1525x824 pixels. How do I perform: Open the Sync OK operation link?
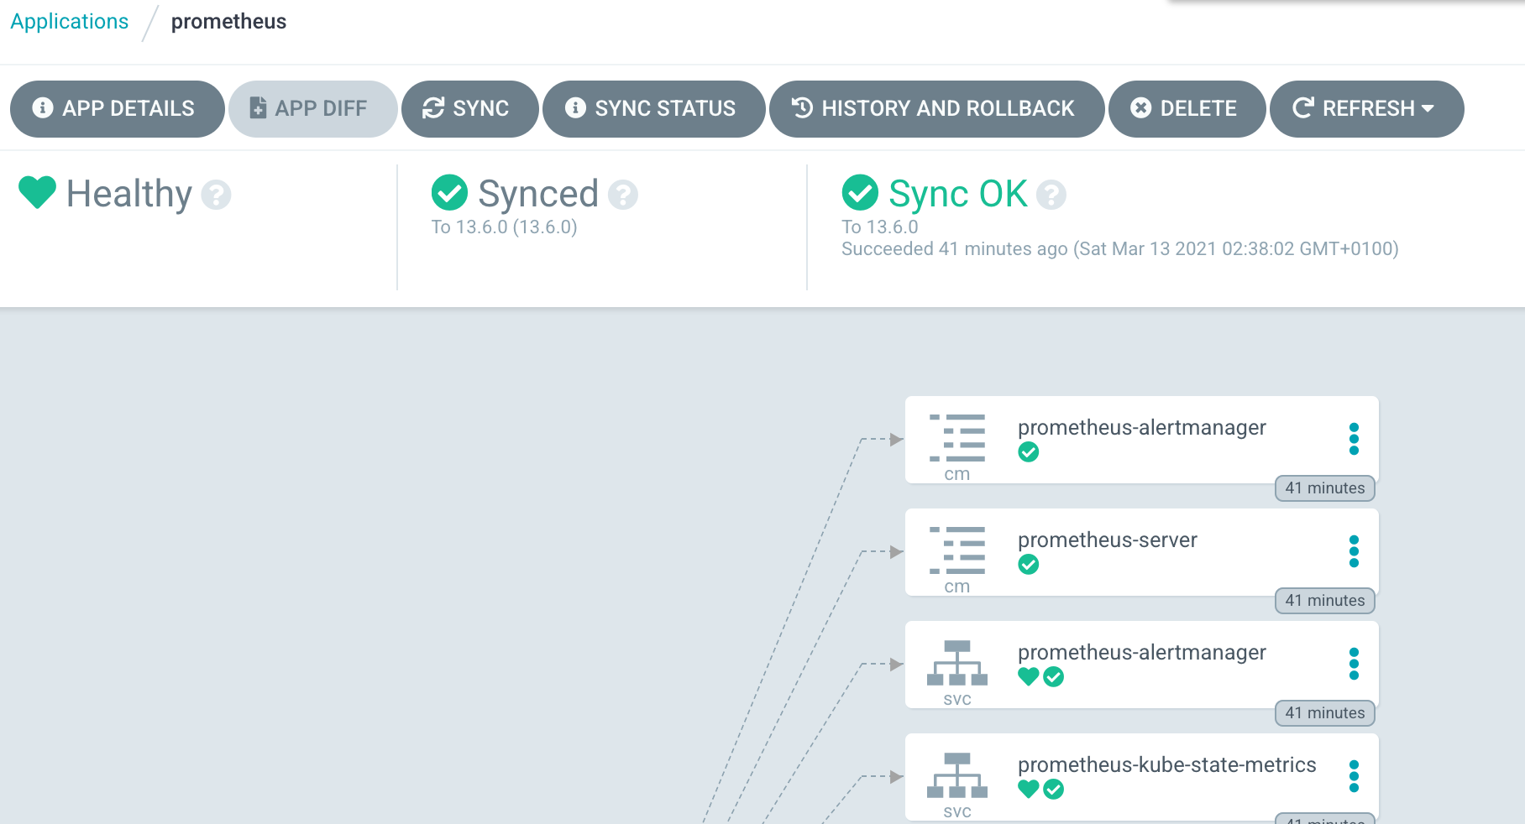(958, 194)
